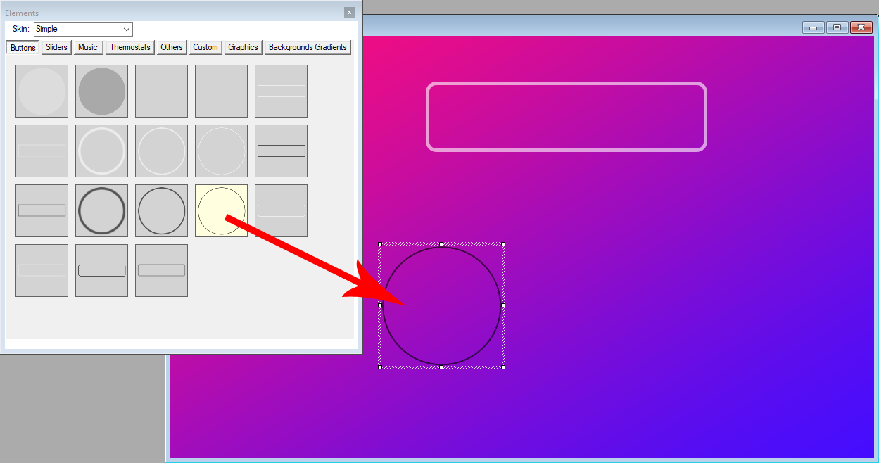
Task: Choose the dark outlined rectangle element in second row
Action: point(281,151)
